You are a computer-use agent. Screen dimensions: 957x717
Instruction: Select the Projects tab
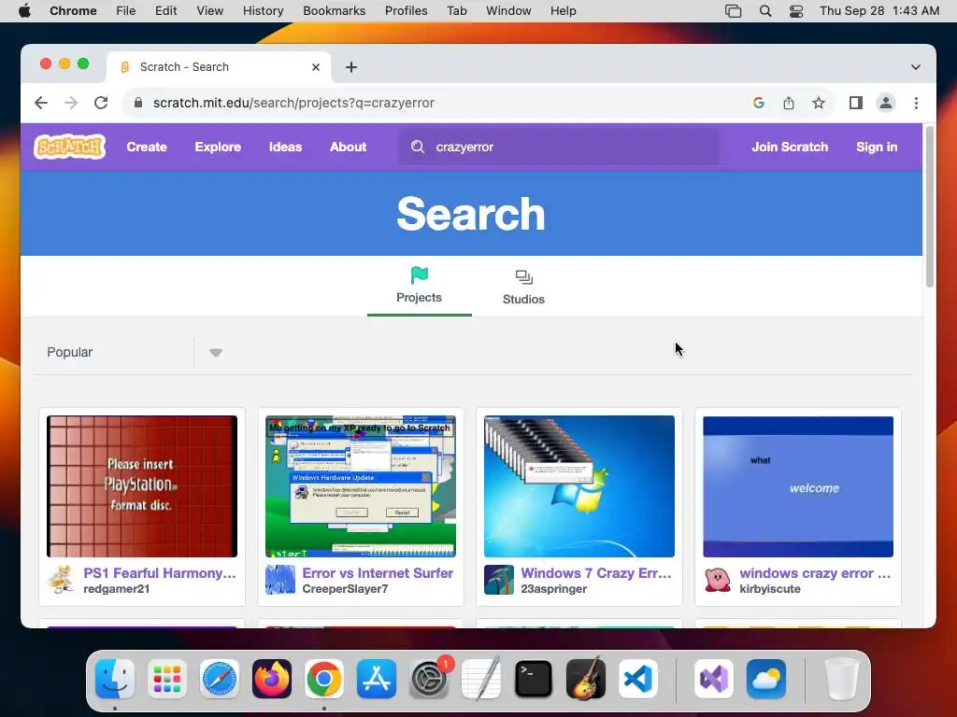[x=419, y=286]
